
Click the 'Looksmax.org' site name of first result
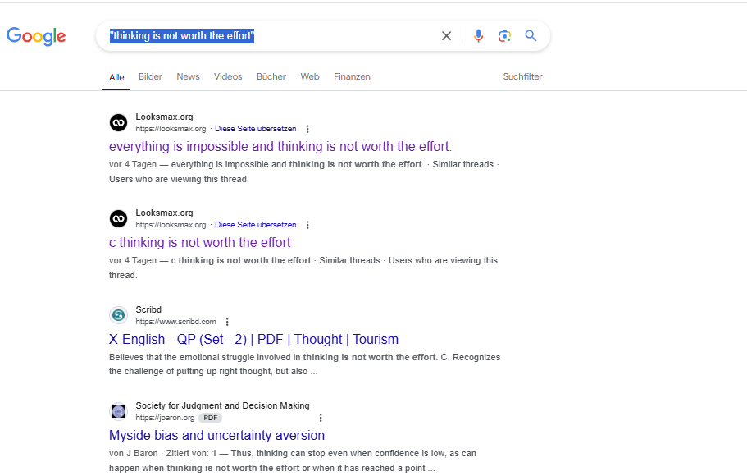164,117
